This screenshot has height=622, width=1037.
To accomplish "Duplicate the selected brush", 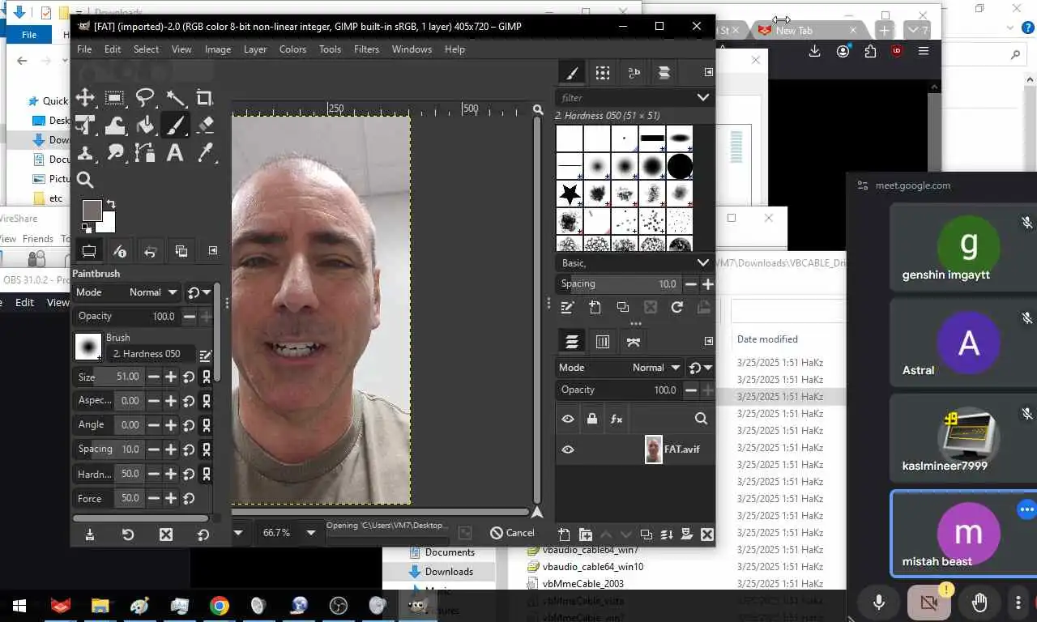I will coord(622,308).
